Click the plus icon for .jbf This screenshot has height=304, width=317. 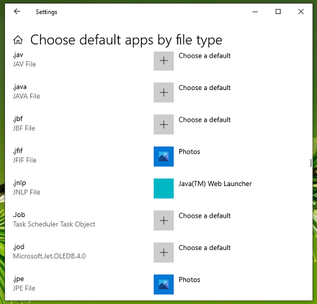pos(163,125)
